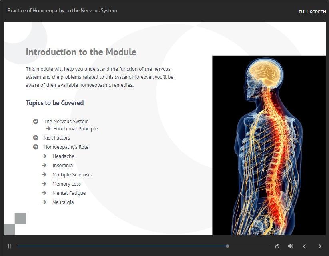This screenshot has width=329, height=256.
Task: Click the arrow beside Neuralgia
Action: [x=44, y=202]
